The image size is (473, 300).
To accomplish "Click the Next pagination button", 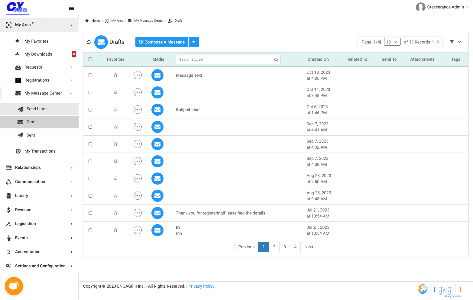I will 309,247.
